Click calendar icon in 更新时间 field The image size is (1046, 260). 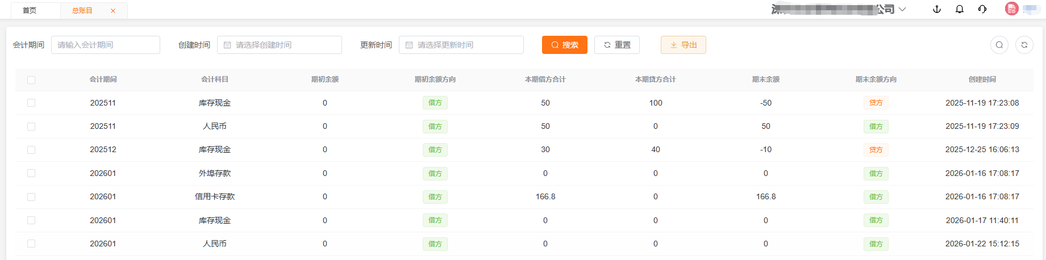tap(409, 45)
